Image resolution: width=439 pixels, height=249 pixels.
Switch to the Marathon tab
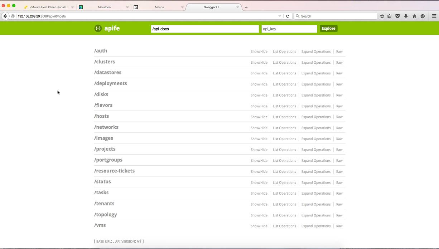coord(104,7)
